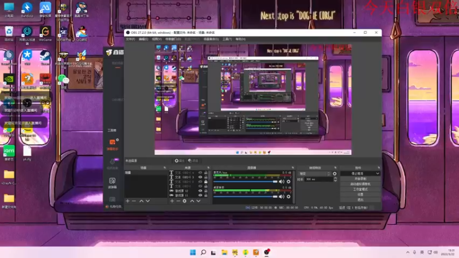The width and height of the screenshot is (459, 258).
Task: Open 工具(T) menu in OBS
Action: (227, 39)
